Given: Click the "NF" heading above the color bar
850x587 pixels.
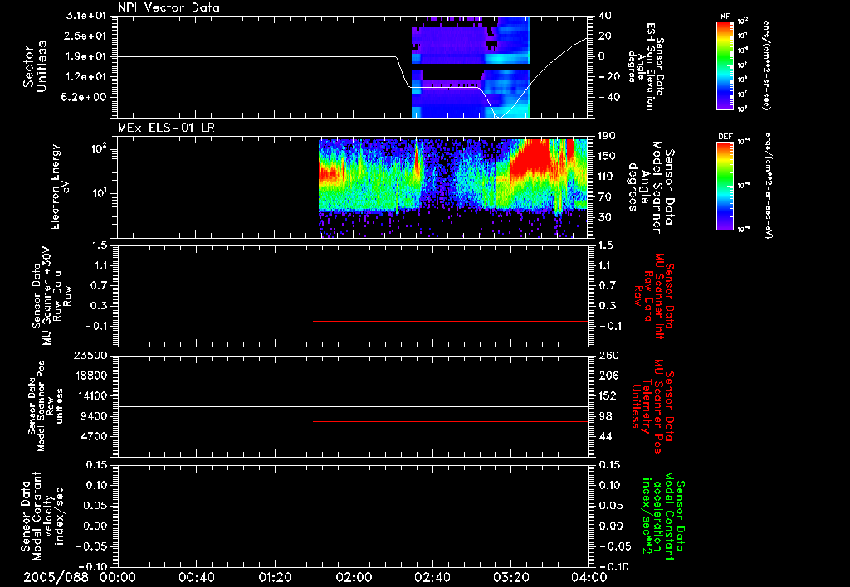Looking at the screenshot, I should 725,17.
